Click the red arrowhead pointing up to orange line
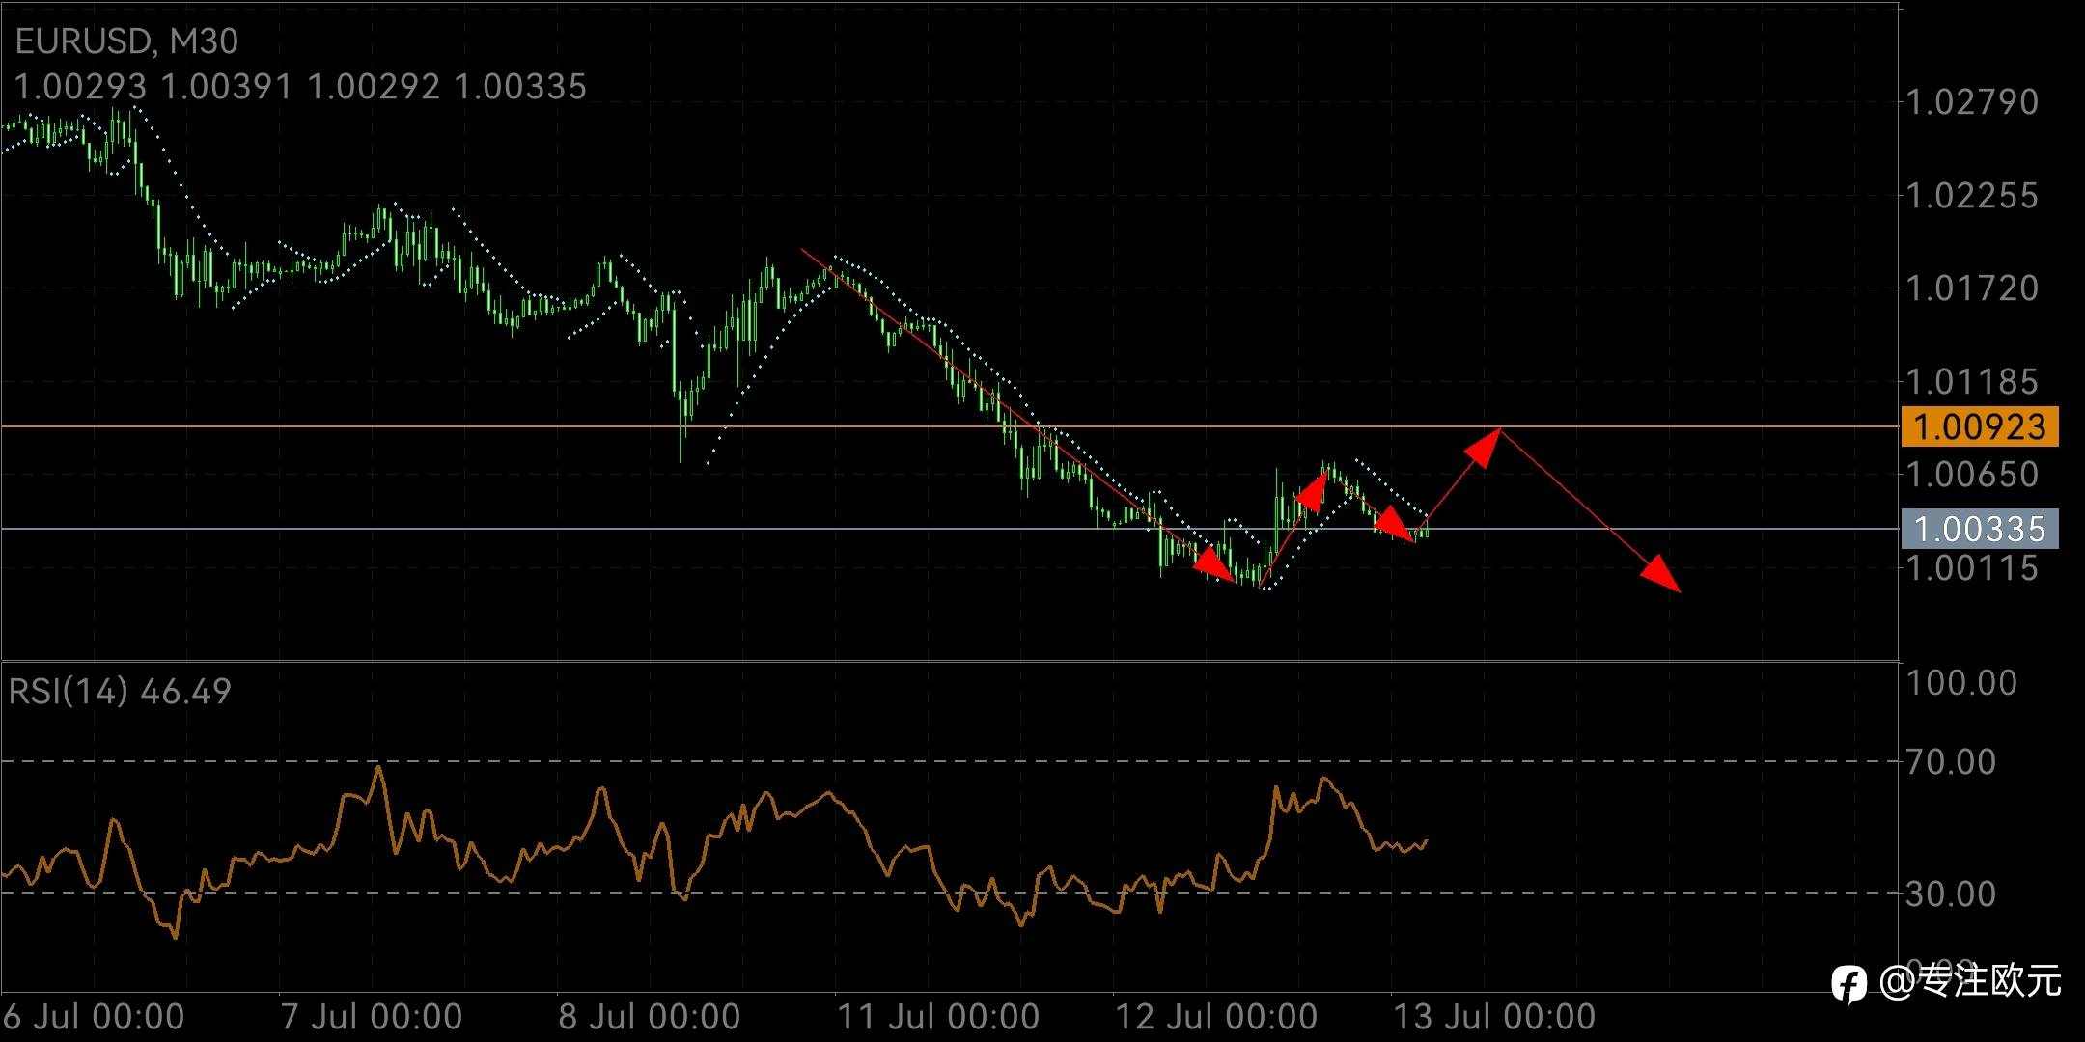 pos(1484,447)
